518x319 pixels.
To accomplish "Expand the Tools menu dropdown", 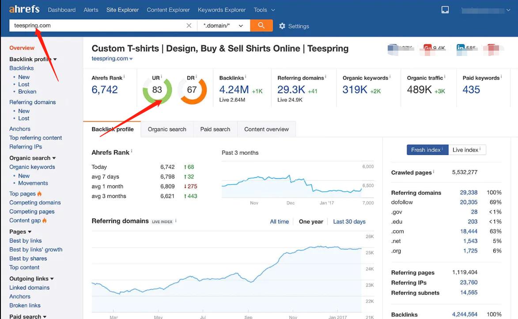I will point(264,10).
